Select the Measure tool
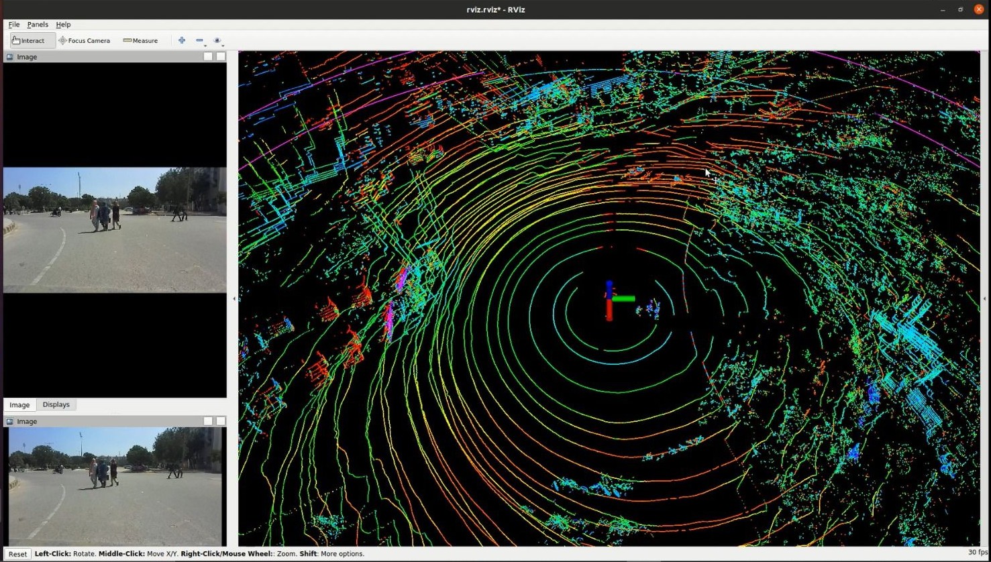Image resolution: width=991 pixels, height=562 pixels. 140,40
